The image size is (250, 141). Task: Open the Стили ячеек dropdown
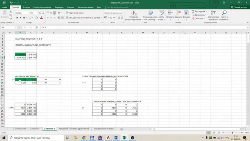coord(161,16)
